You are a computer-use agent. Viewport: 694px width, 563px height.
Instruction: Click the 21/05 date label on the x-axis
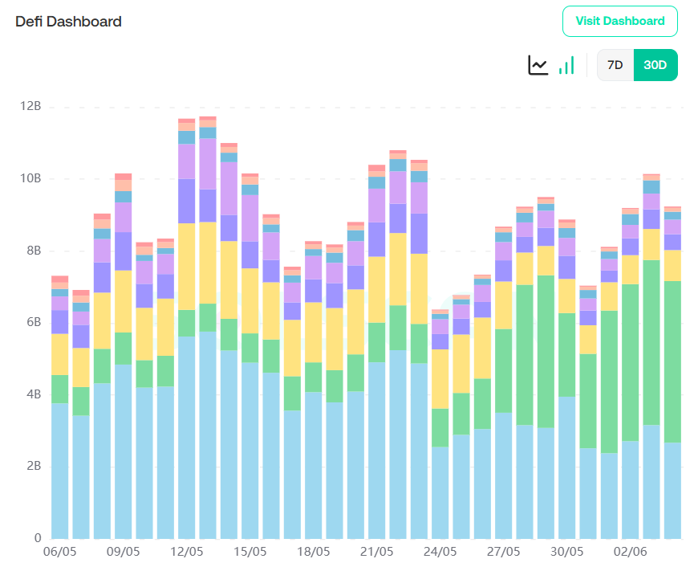376,552
